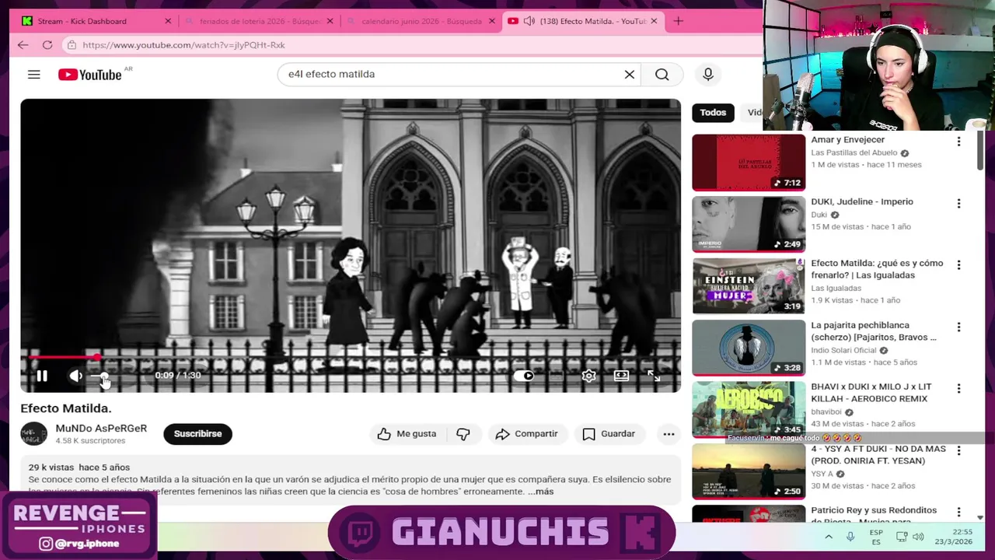
Task: Switch to the feriados de loteria 2026 tab
Action: click(x=260, y=21)
